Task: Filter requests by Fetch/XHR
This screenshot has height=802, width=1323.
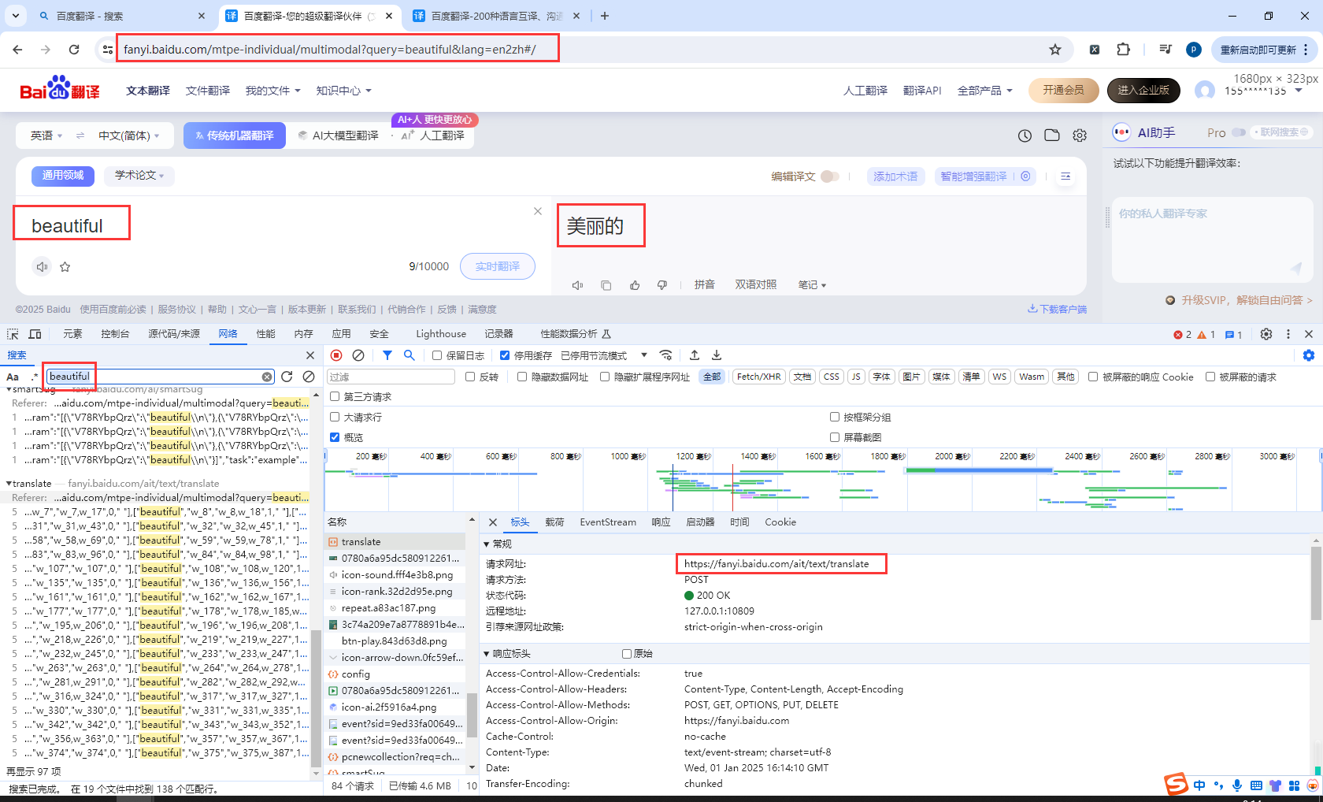Action: (758, 377)
